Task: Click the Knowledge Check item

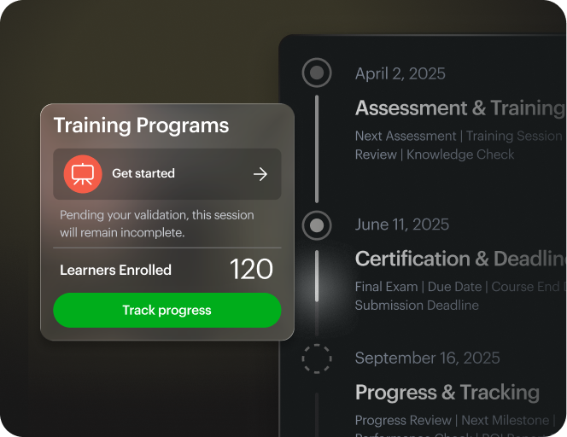Action: [x=460, y=154]
